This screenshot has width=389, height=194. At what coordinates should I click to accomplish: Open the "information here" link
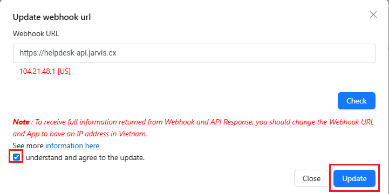pyautogui.click(x=72, y=145)
